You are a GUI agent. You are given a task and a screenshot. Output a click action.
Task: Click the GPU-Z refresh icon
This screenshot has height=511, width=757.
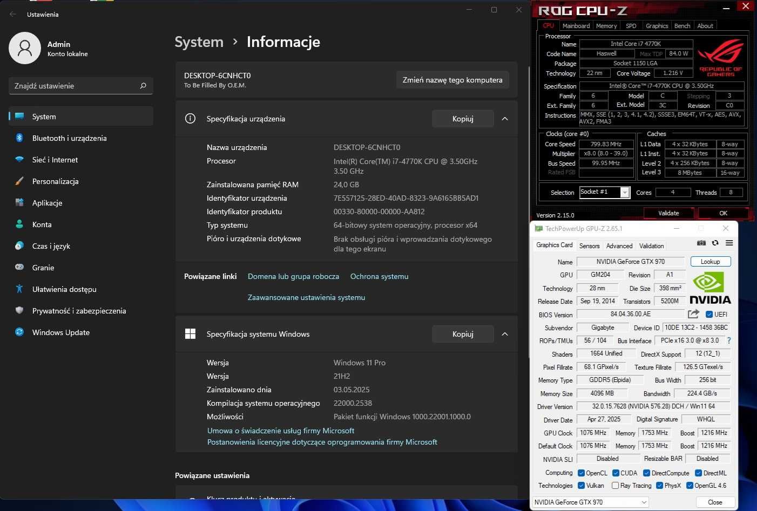pos(715,243)
